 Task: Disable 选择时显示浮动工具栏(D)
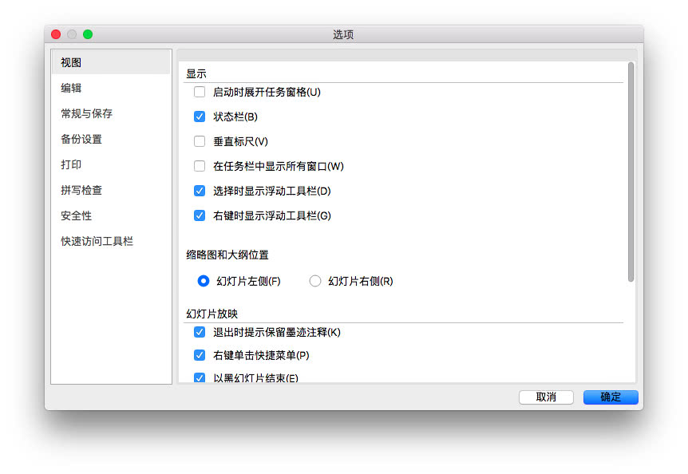(200, 191)
